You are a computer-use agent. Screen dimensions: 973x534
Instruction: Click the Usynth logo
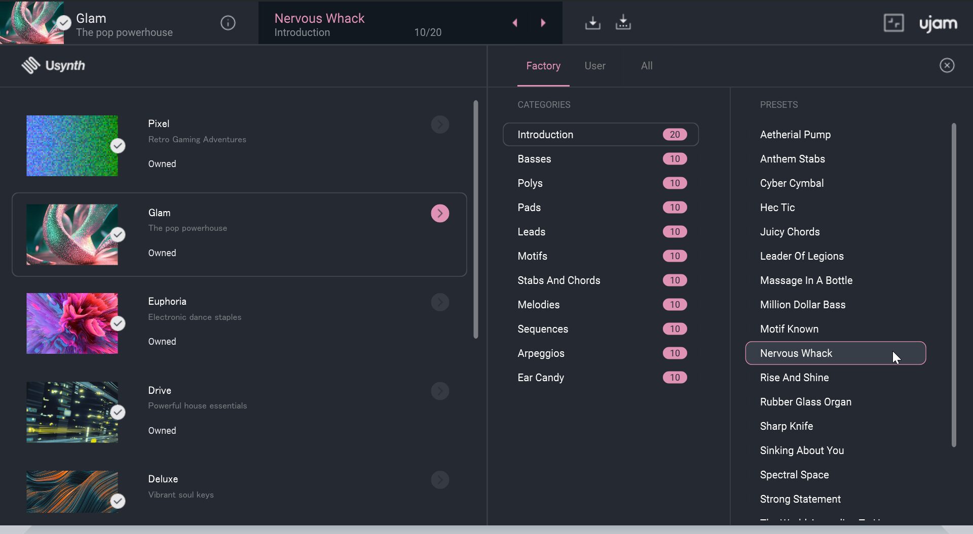(53, 65)
